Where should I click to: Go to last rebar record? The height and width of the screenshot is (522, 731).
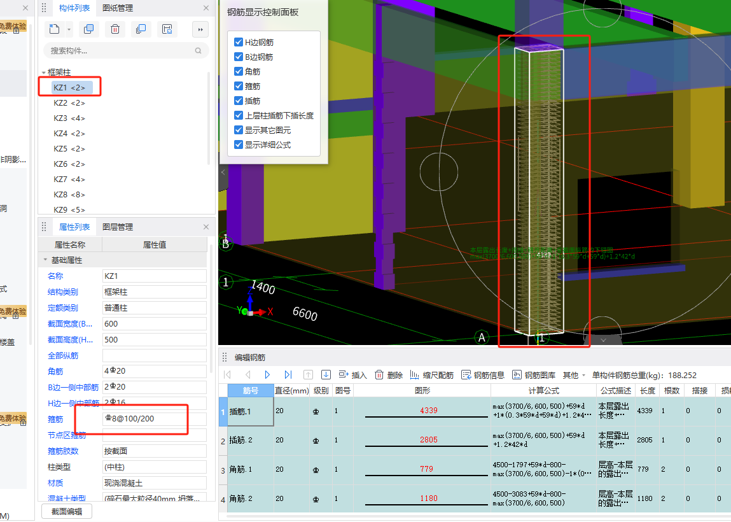coord(288,374)
